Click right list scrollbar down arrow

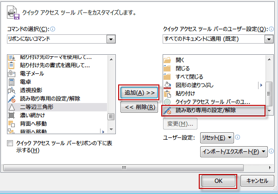(269, 110)
